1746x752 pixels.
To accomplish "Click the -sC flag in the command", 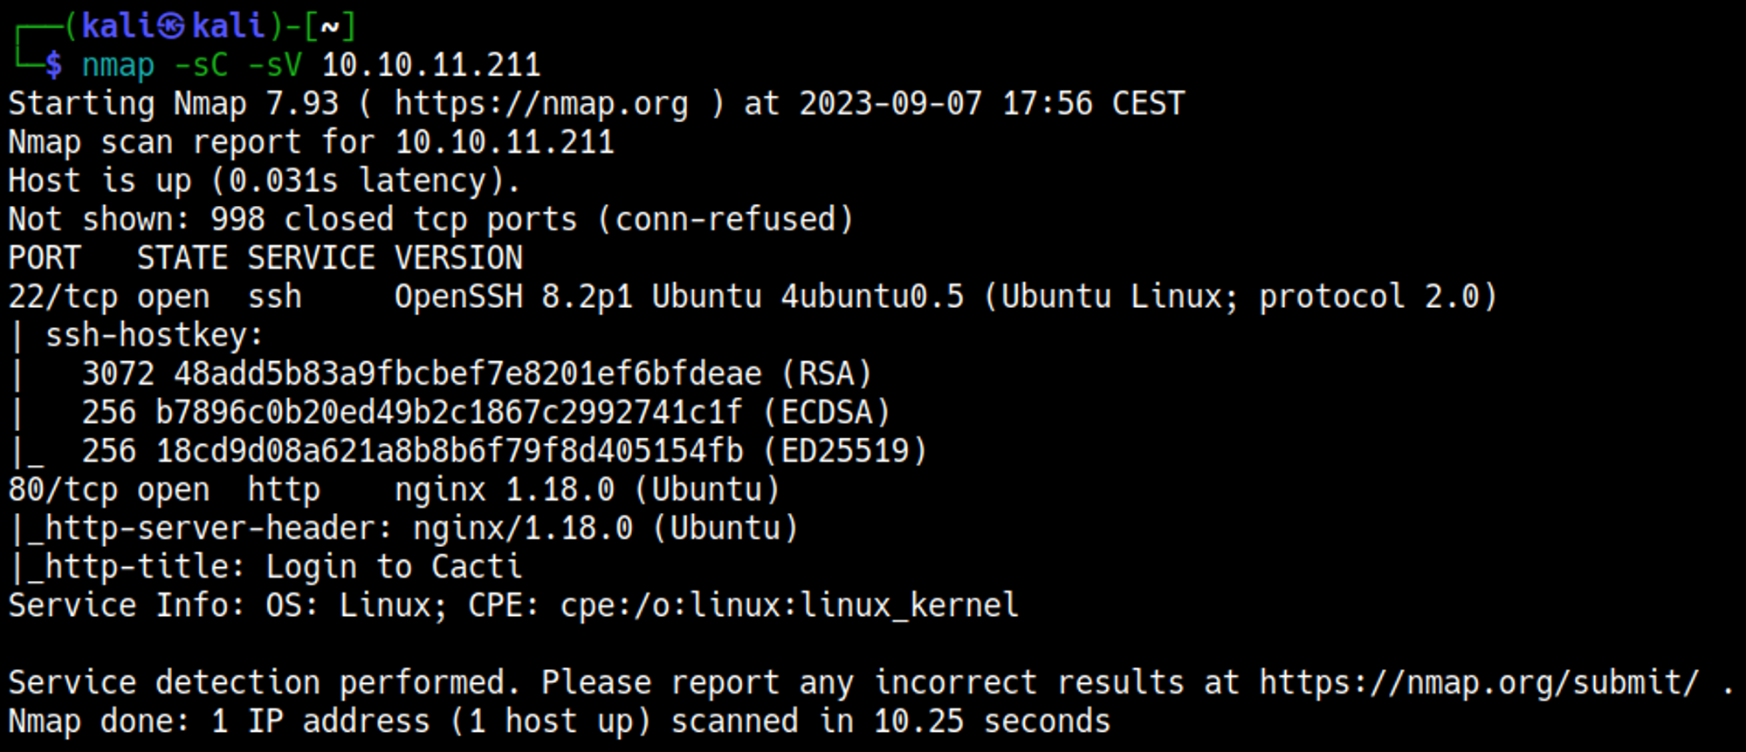I will pos(201,65).
